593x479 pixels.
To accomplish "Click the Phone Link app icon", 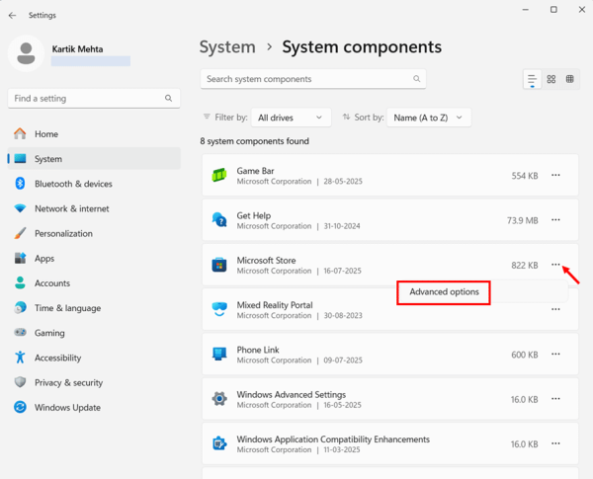I will point(219,354).
